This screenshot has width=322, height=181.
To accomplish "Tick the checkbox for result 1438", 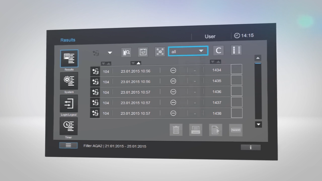I will [x=236, y=113].
